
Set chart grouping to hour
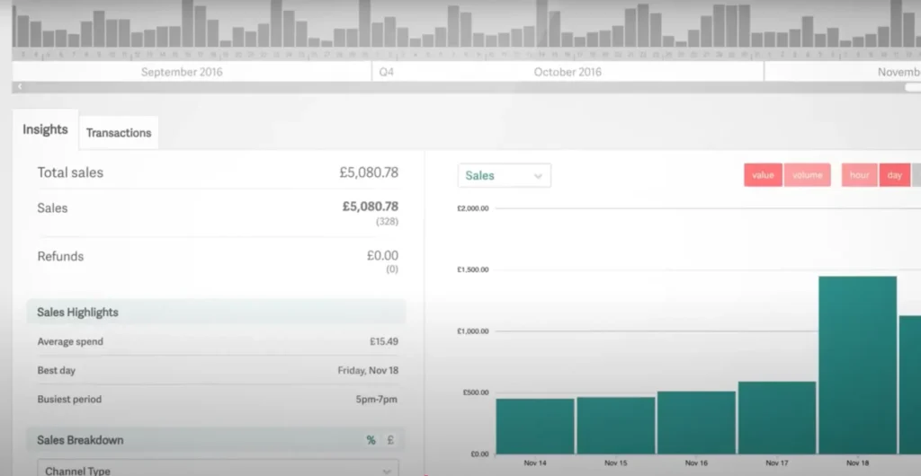tap(859, 175)
